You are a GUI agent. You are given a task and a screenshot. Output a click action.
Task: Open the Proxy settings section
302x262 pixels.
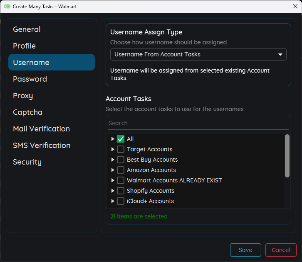(x=23, y=96)
